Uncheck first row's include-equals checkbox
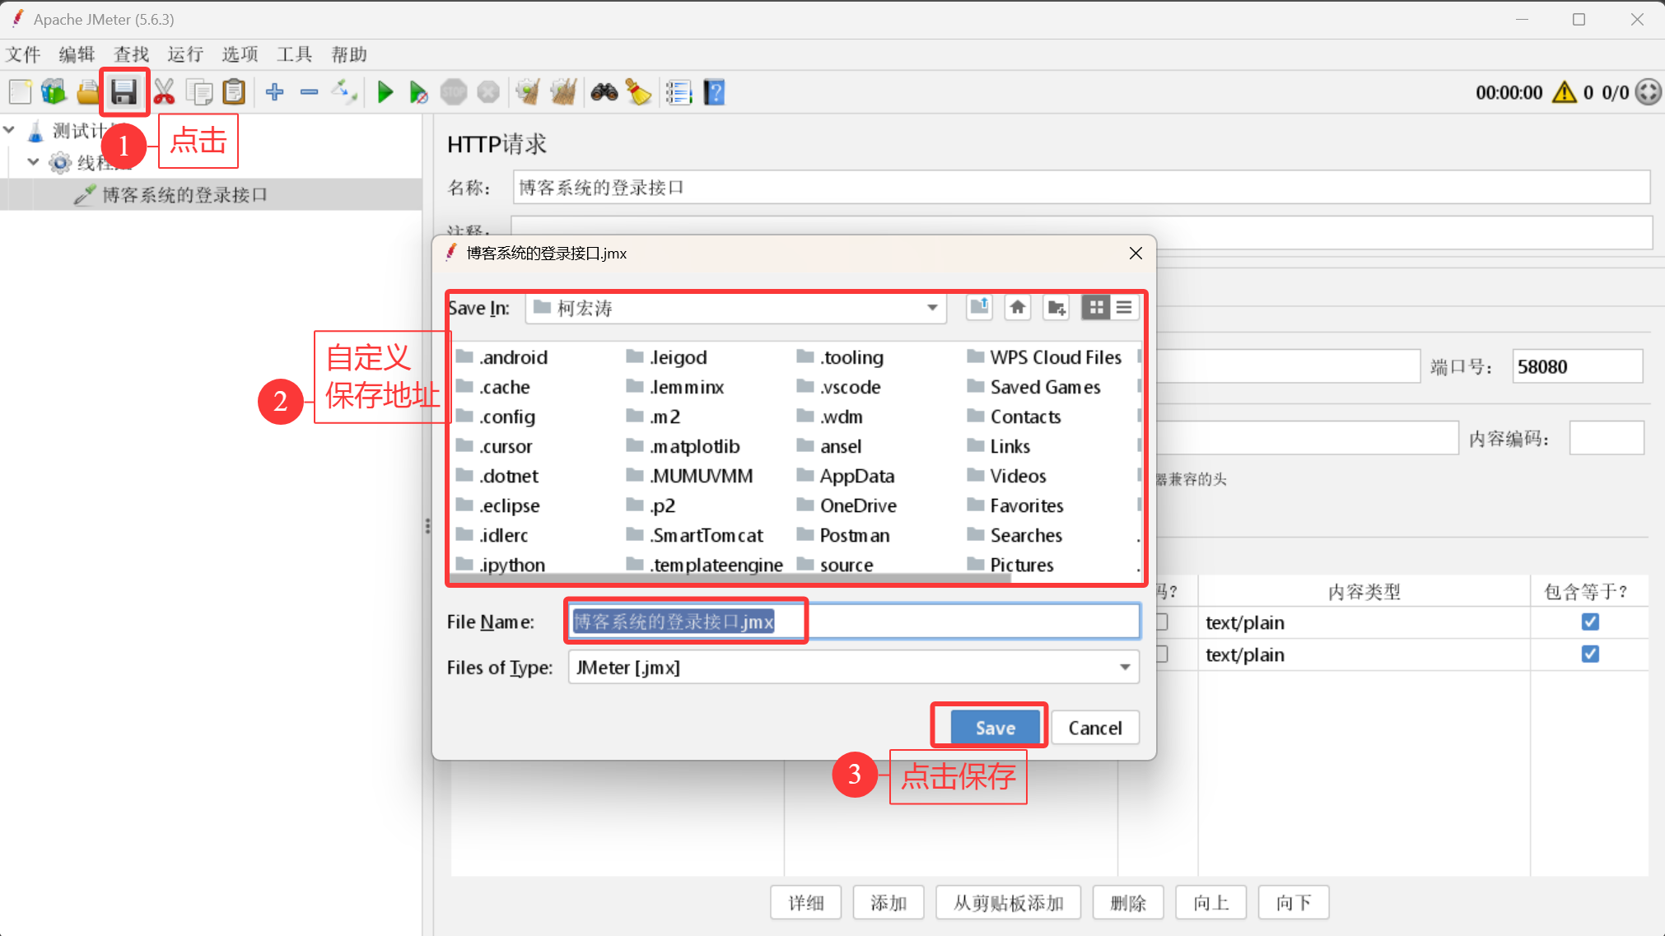The width and height of the screenshot is (1665, 936). coord(1590,622)
